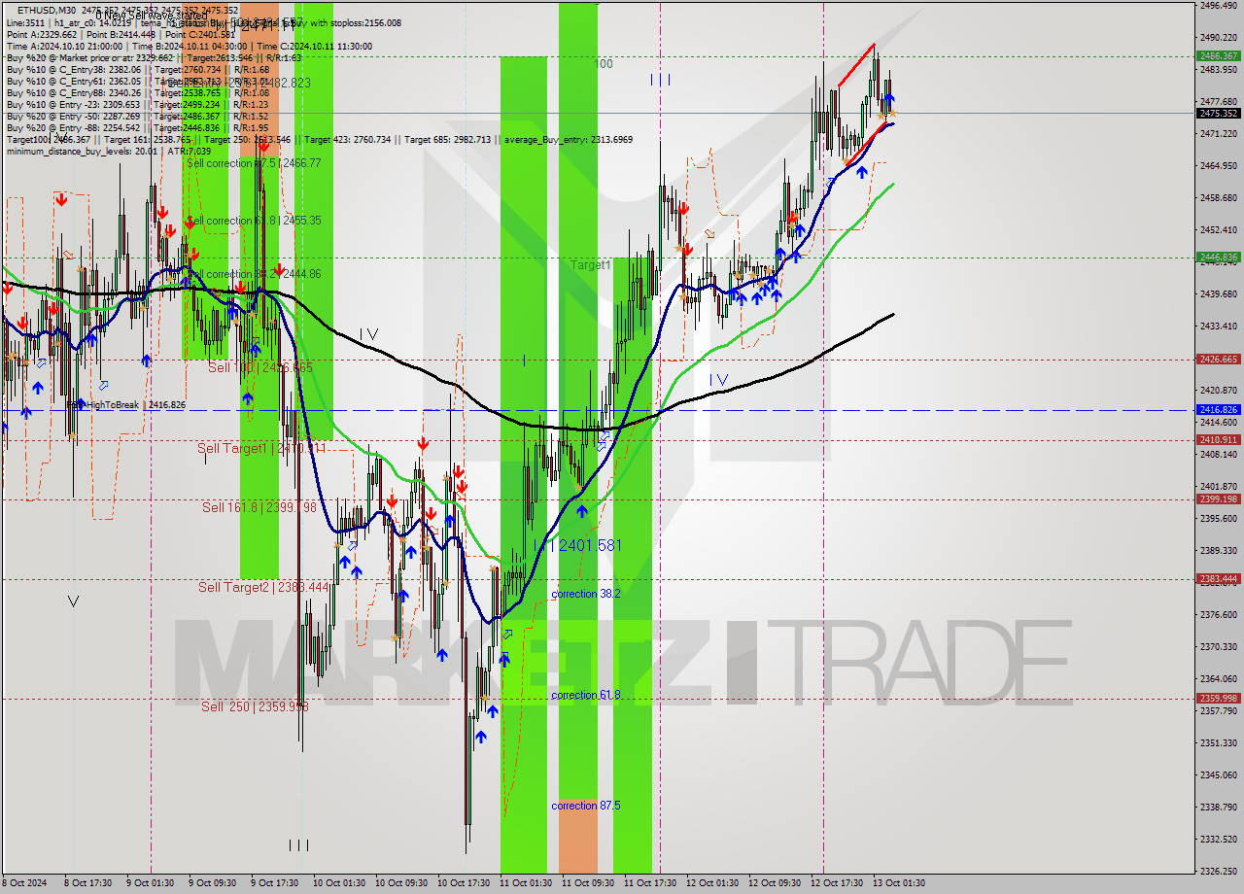Click the 2433.410 price axis label
The width and height of the screenshot is (1244, 894).
tap(1218, 327)
